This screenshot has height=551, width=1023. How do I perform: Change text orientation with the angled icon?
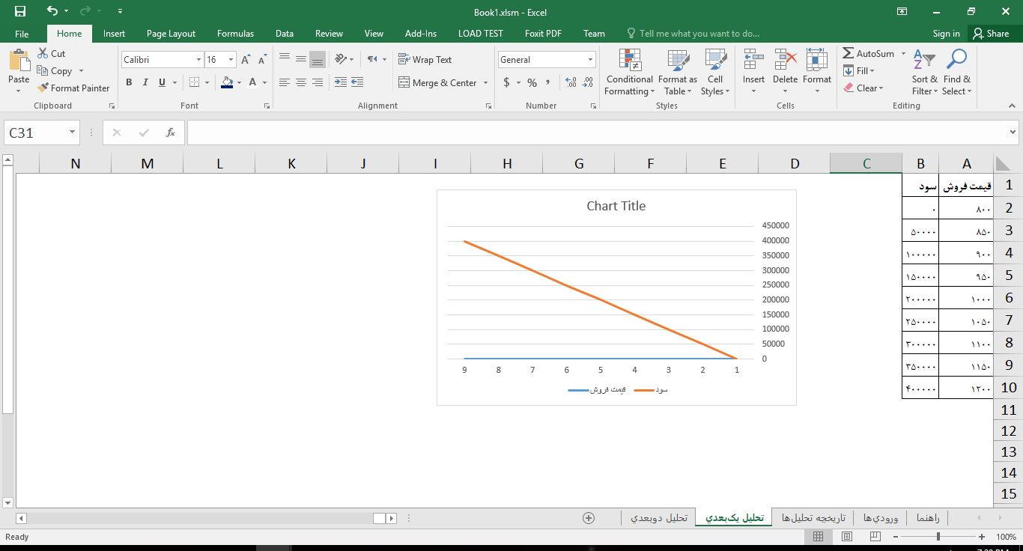[341, 59]
